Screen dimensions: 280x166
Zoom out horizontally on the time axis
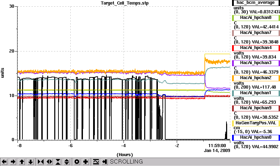click(x=49, y=162)
